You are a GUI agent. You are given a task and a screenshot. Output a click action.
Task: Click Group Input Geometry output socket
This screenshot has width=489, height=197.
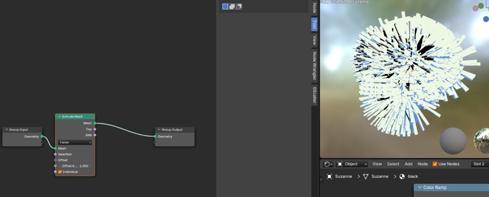pyautogui.click(x=42, y=136)
